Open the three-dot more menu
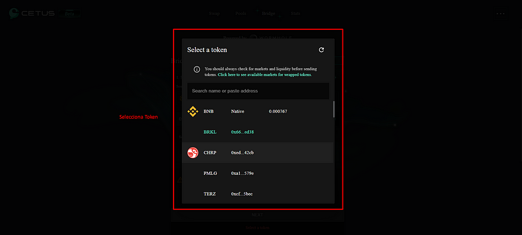This screenshot has height=235, width=522. (x=501, y=14)
